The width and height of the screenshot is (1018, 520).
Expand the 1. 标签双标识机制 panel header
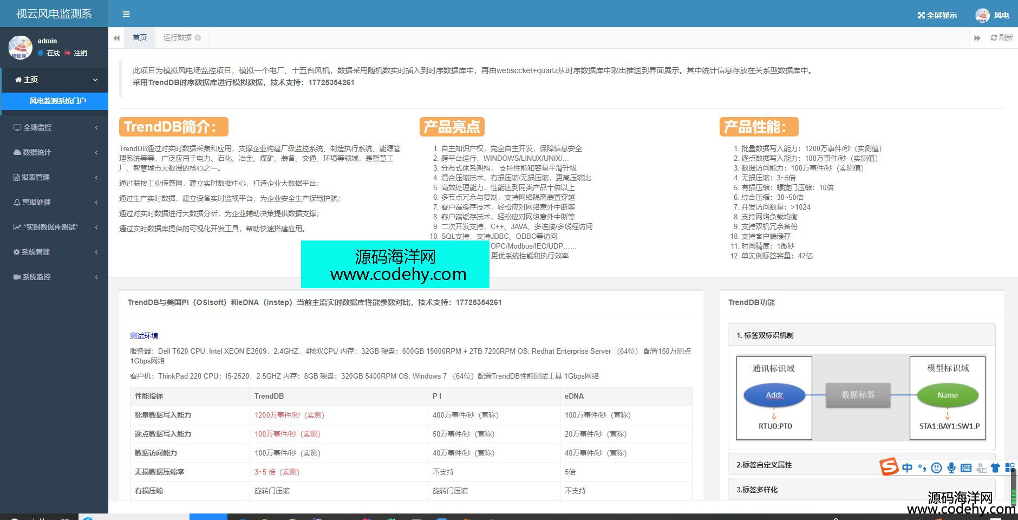point(862,335)
